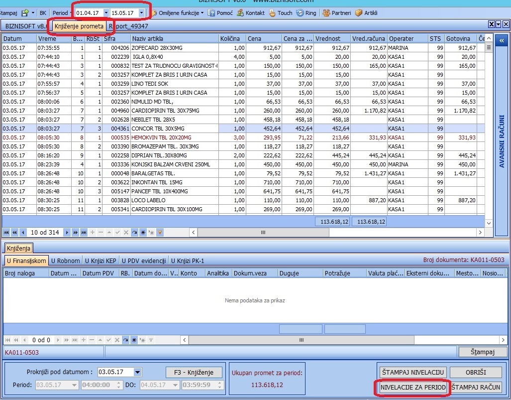Viewport: 511px width, 400px height.
Task: Open the U PDV evidenciji tab
Action: pyautogui.click(x=144, y=261)
